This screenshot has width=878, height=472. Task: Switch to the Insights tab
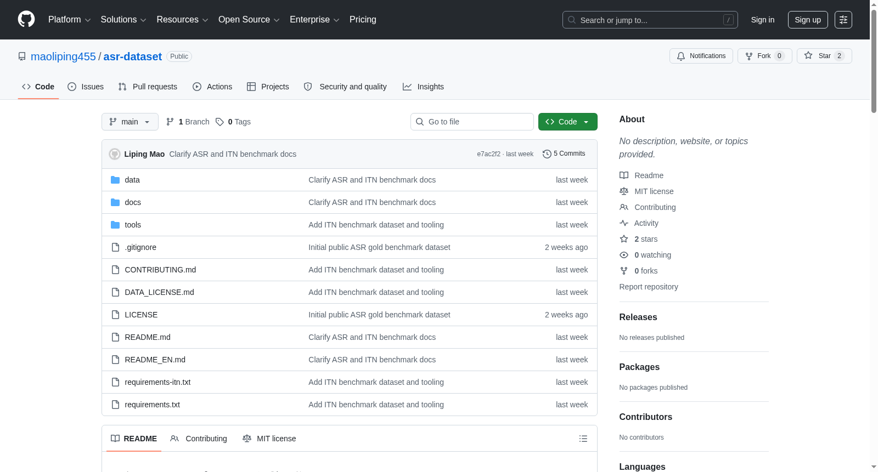[x=423, y=87]
